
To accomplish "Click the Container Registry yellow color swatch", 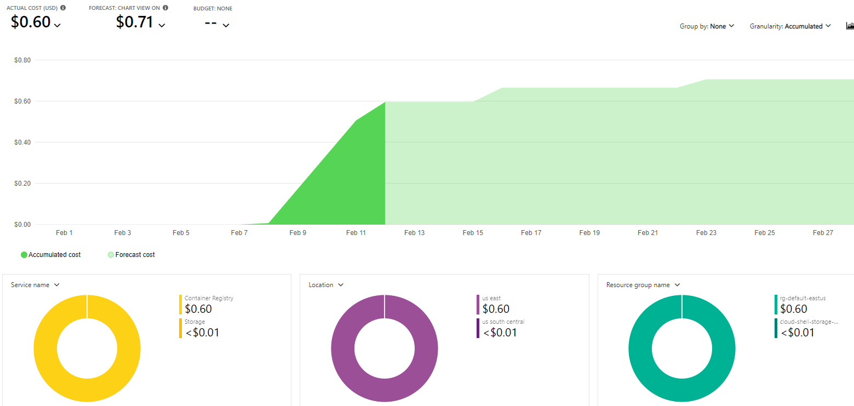I will [x=180, y=305].
